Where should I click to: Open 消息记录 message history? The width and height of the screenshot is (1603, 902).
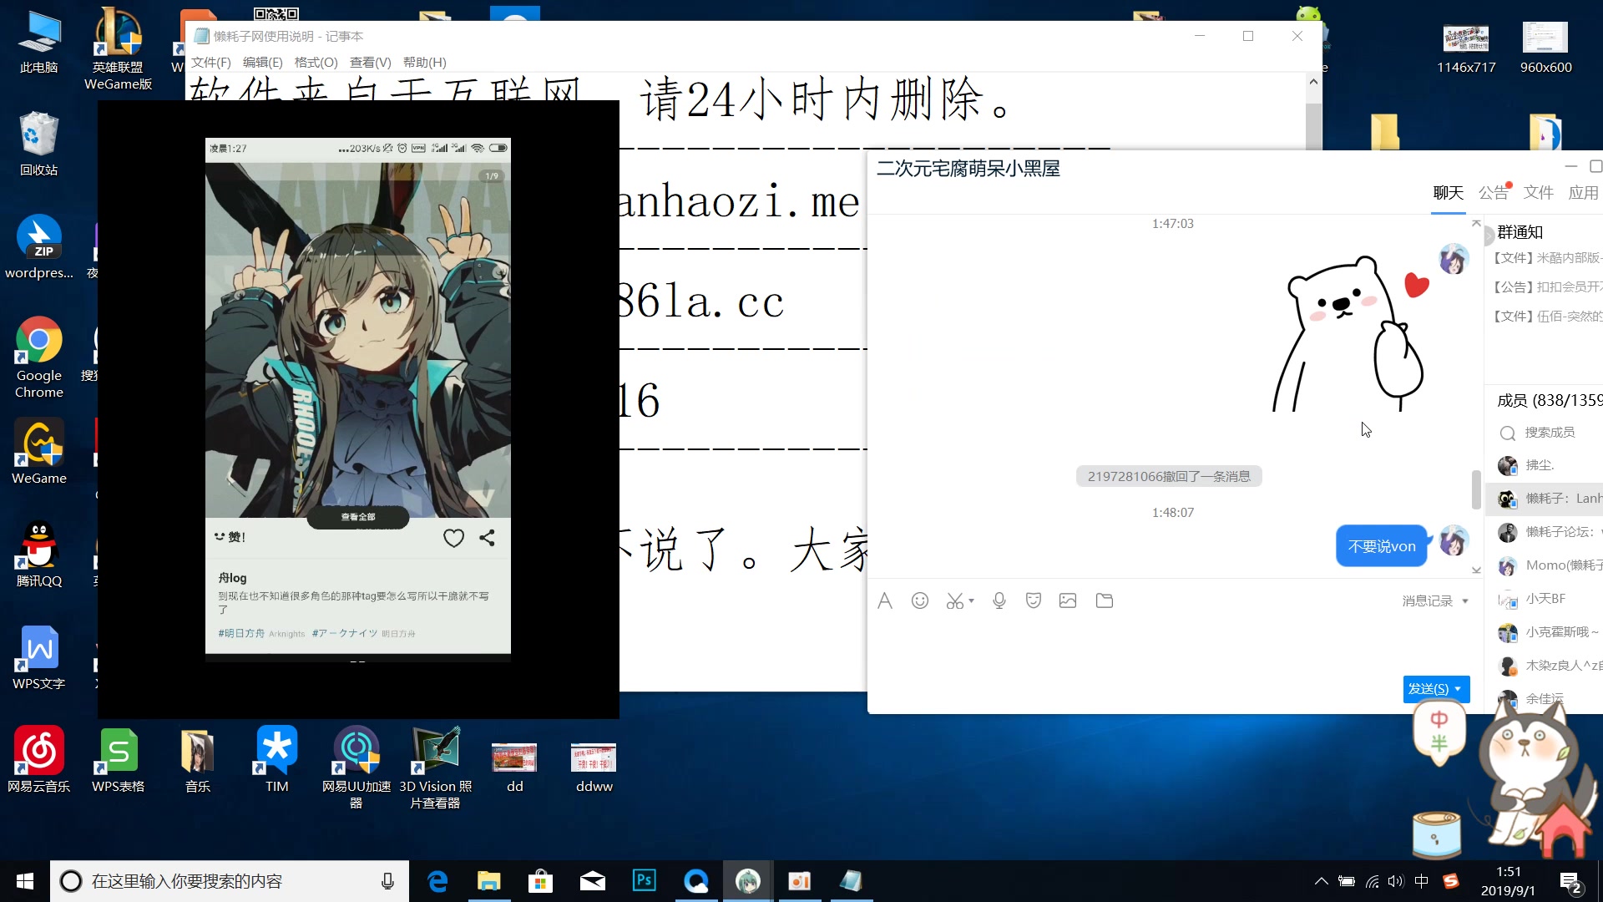pos(1427,600)
